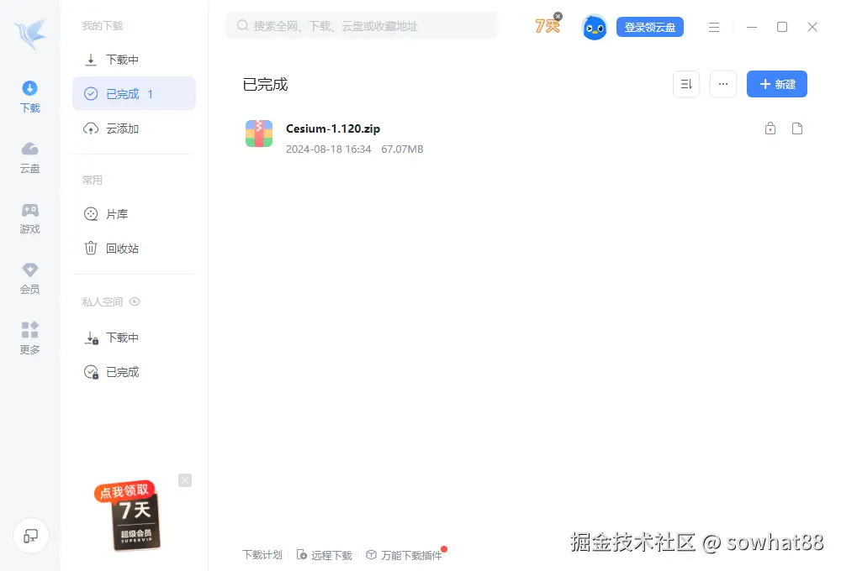Viewport: 841px width, 571px height.
Task: Close the 7天 badge with small x
Action: [x=558, y=16]
